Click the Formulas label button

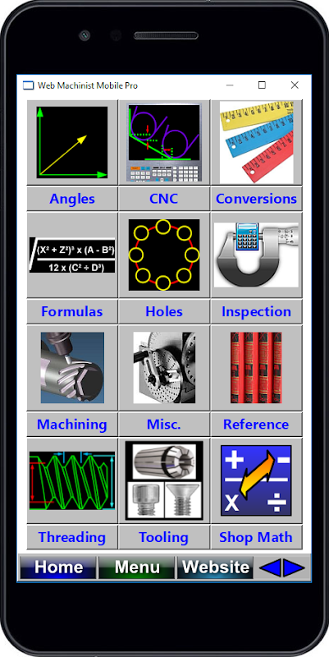72,311
